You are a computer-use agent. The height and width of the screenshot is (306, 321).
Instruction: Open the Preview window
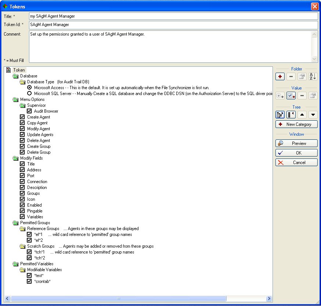(296, 143)
